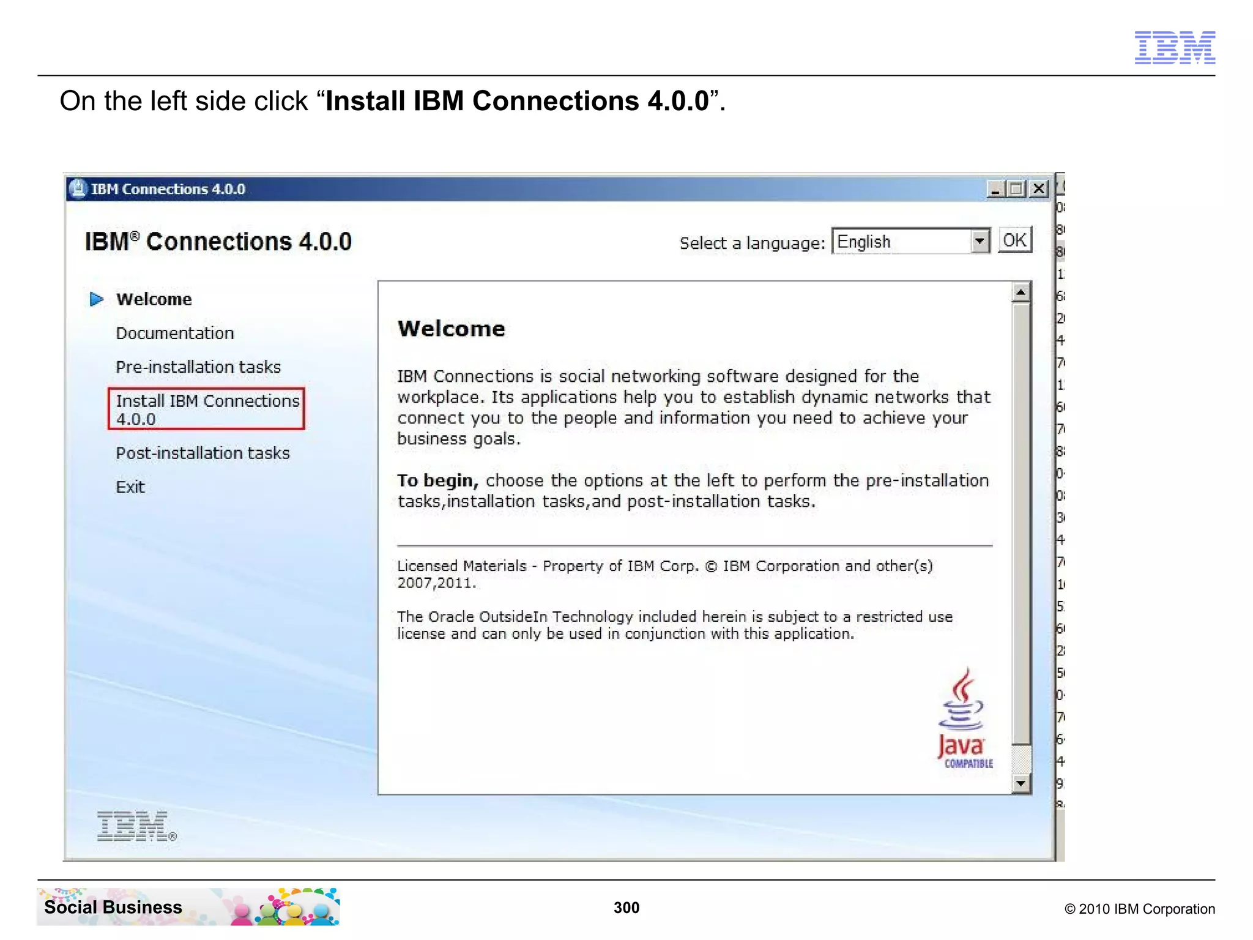This screenshot has width=1253, height=940.
Task: Close the IBM Connections window
Action: [1039, 188]
